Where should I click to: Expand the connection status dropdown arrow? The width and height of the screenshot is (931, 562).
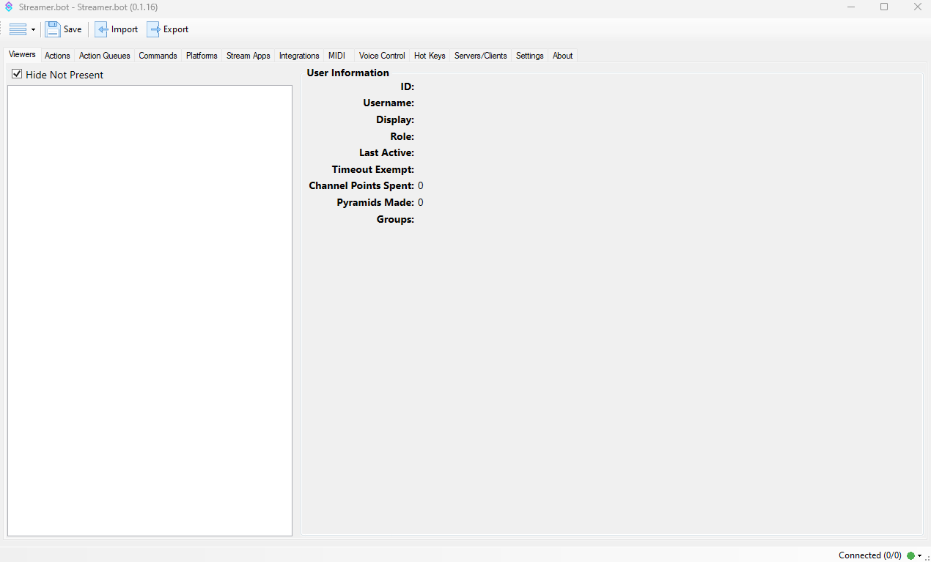point(920,555)
